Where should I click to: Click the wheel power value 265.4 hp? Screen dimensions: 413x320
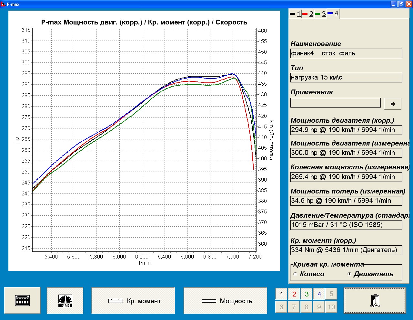click(346, 177)
